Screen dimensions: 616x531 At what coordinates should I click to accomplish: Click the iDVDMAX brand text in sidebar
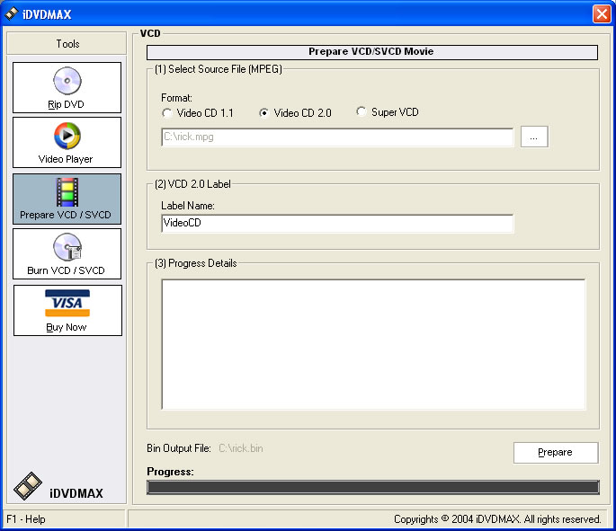pyautogui.click(x=76, y=493)
